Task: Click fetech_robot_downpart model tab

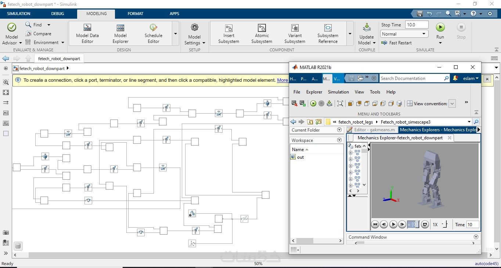Action: 59,59
